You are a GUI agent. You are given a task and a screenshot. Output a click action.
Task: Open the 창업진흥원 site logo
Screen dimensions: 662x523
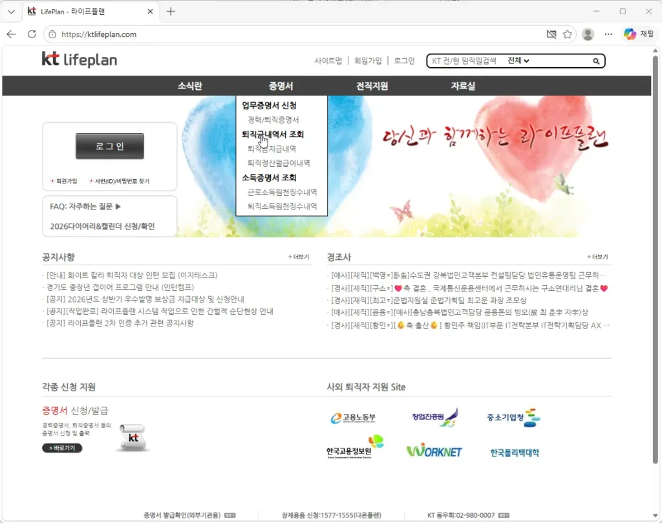tap(435, 417)
